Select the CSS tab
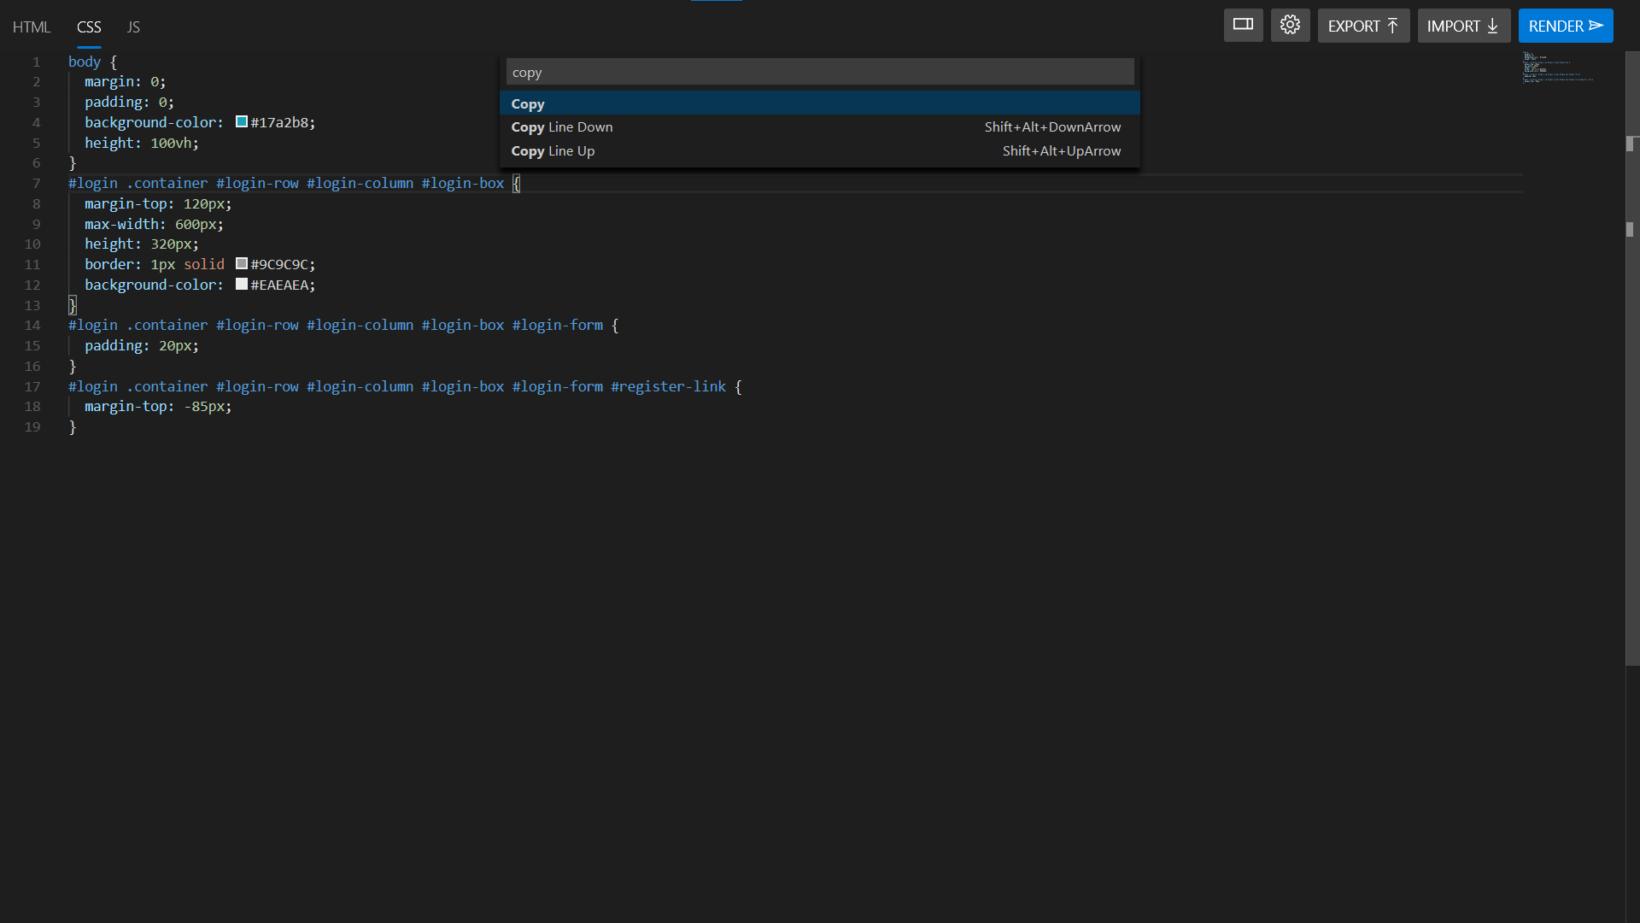 pyautogui.click(x=89, y=27)
